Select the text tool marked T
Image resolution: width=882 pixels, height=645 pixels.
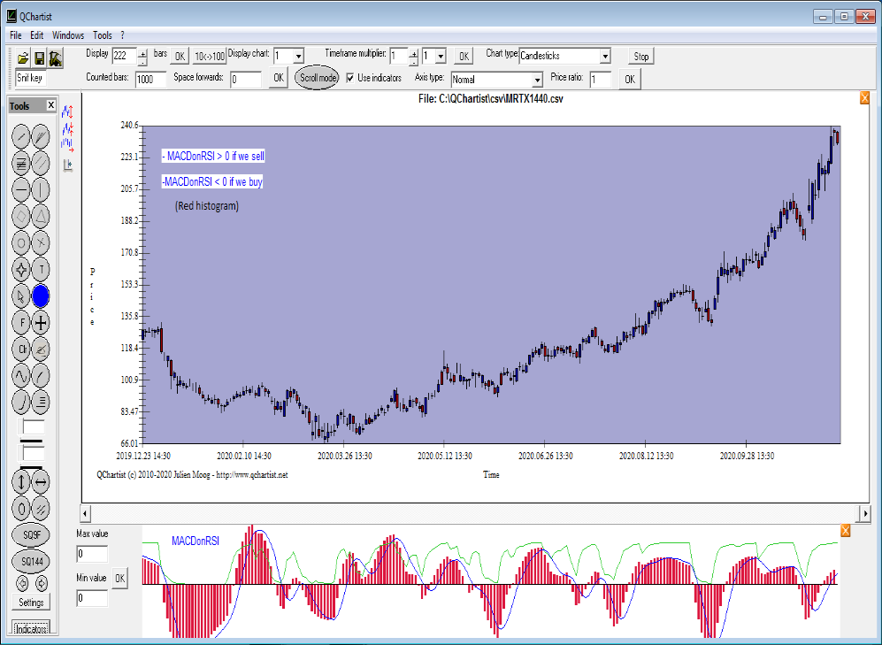pyautogui.click(x=42, y=270)
